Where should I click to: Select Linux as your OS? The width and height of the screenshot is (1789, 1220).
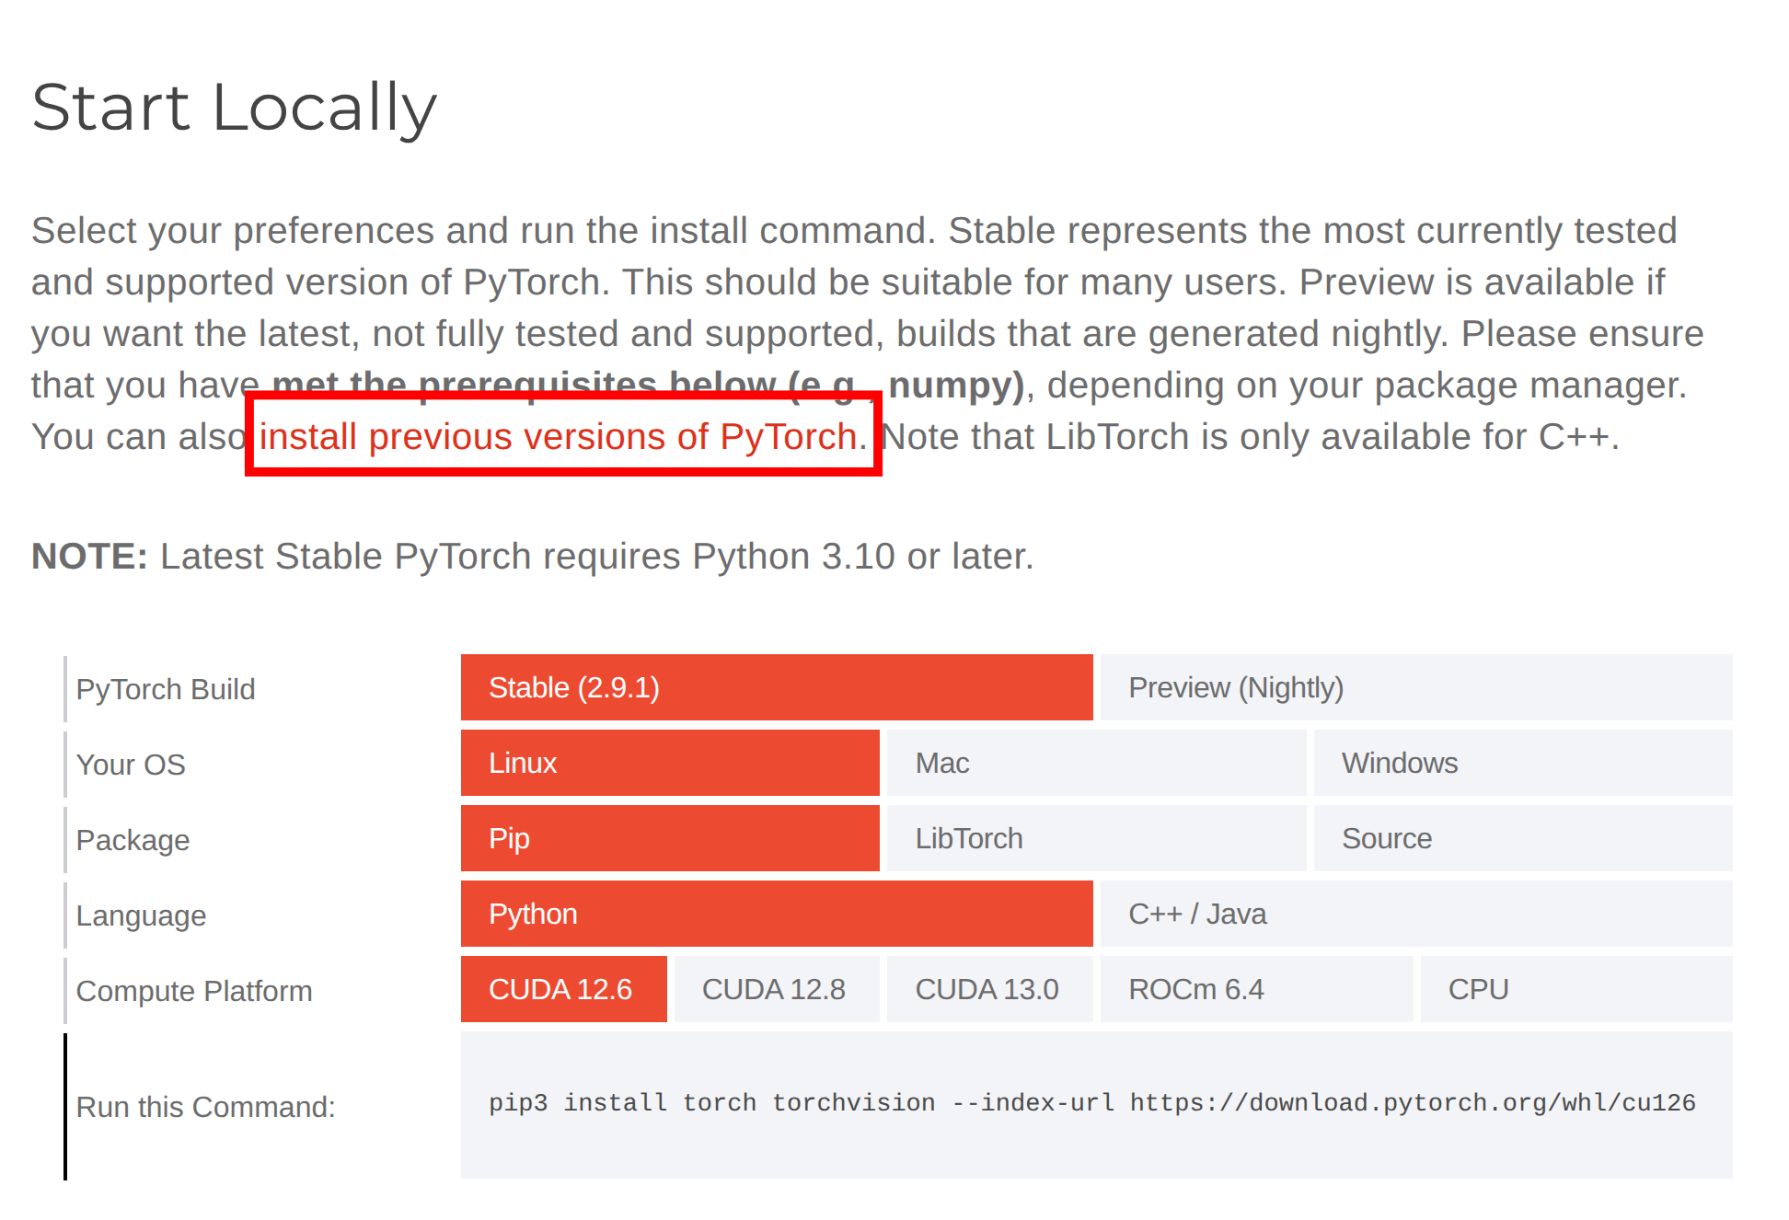(x=669, y=763)
